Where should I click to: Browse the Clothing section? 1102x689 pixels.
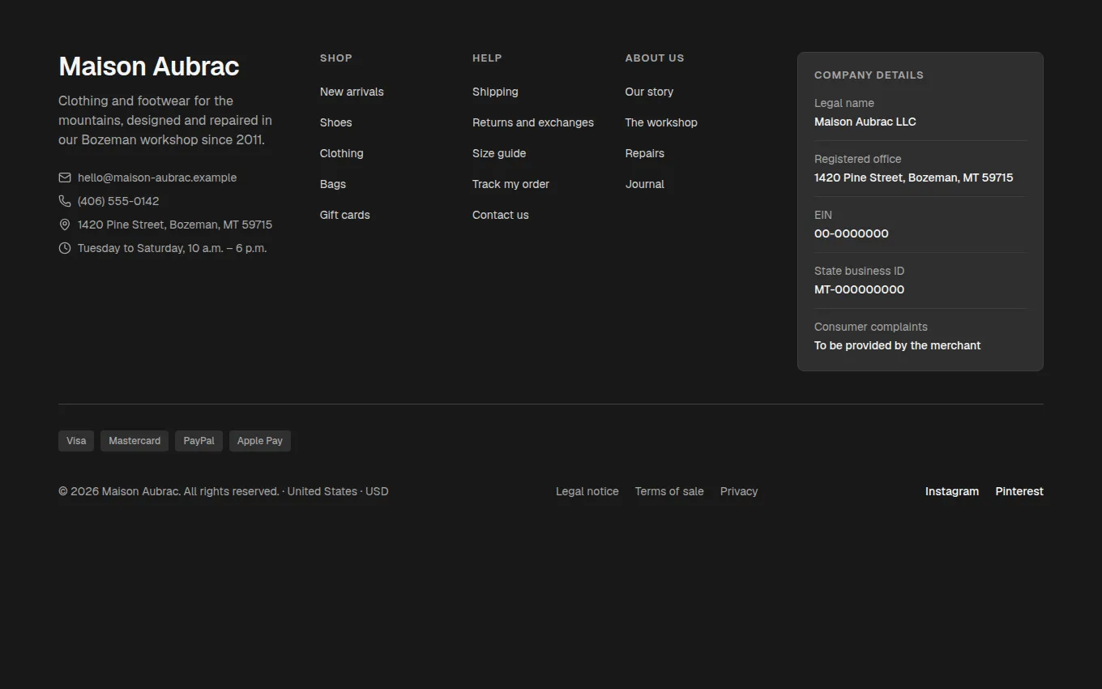pyautogui.click(x=341, y=153)
